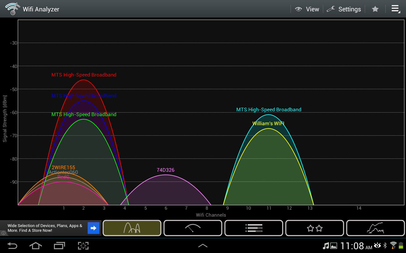Open Settings with the wrench icon

(344, 9)
